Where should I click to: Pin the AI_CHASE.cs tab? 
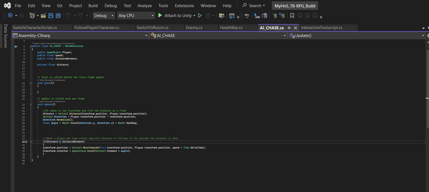click(x=289, y=28)
